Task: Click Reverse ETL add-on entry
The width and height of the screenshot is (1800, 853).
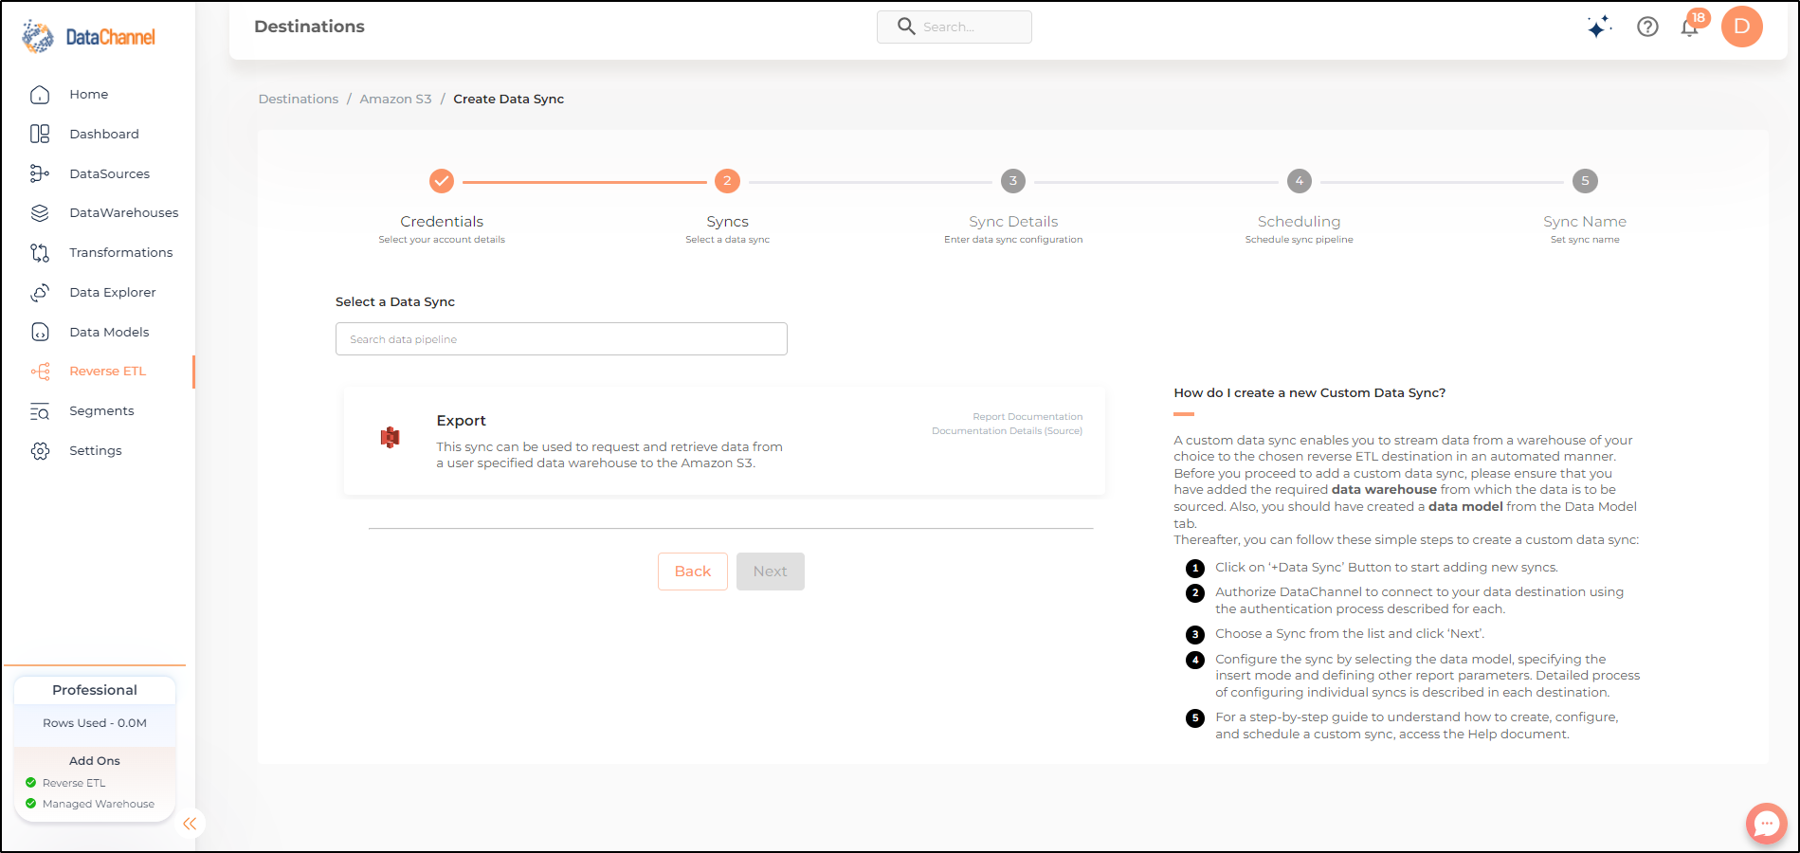Action: coord(74,783)
